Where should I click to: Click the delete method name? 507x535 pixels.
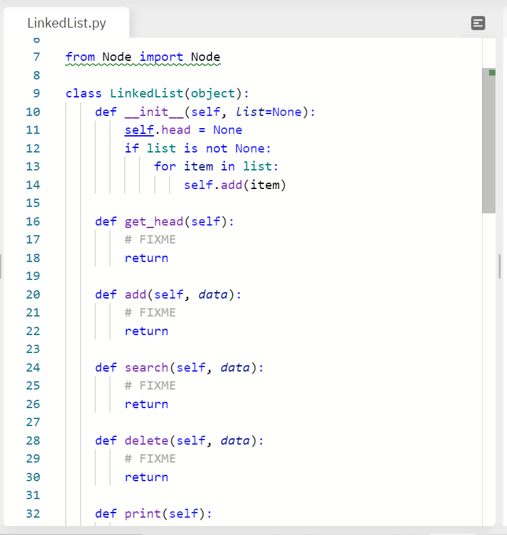(x=147, y=440)
